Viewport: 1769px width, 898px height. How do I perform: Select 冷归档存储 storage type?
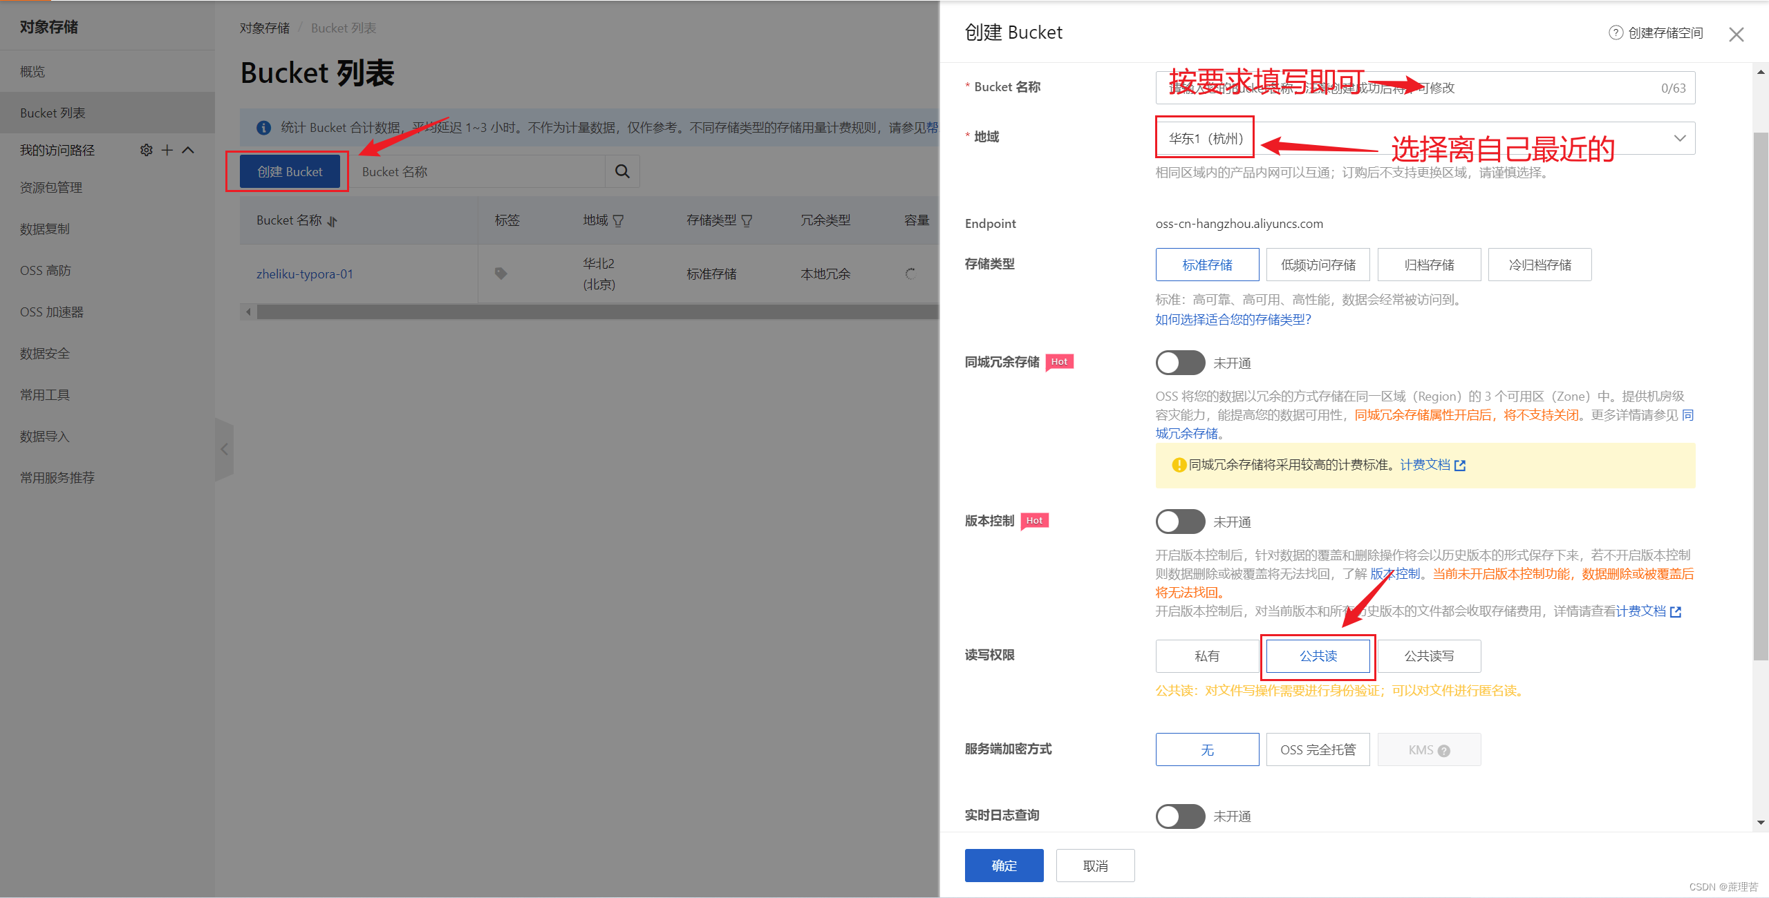coord(1539,265)
